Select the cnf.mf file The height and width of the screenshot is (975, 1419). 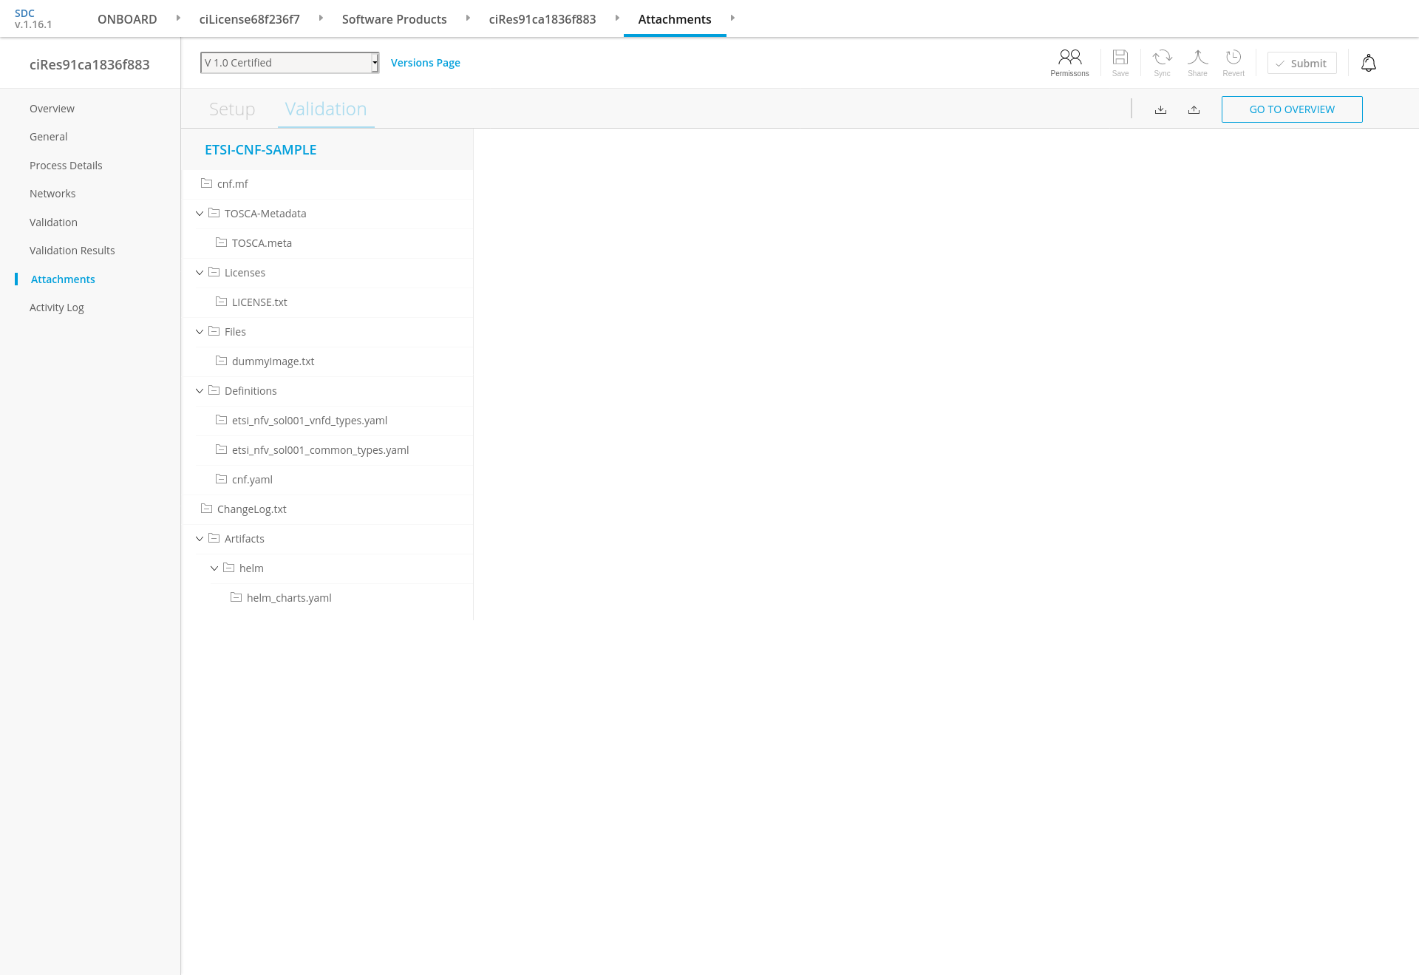click(x=232, y=184)
